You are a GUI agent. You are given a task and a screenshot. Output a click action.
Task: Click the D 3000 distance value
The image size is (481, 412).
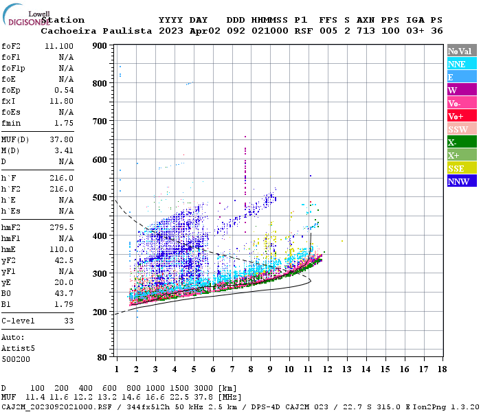pyautogui.click(x=203, y=389)
